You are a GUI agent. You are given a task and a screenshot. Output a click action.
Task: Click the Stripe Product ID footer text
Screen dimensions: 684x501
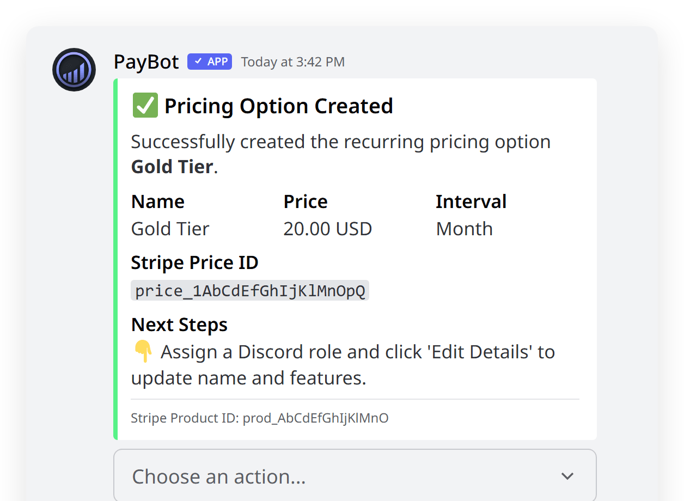pos(260,418)
